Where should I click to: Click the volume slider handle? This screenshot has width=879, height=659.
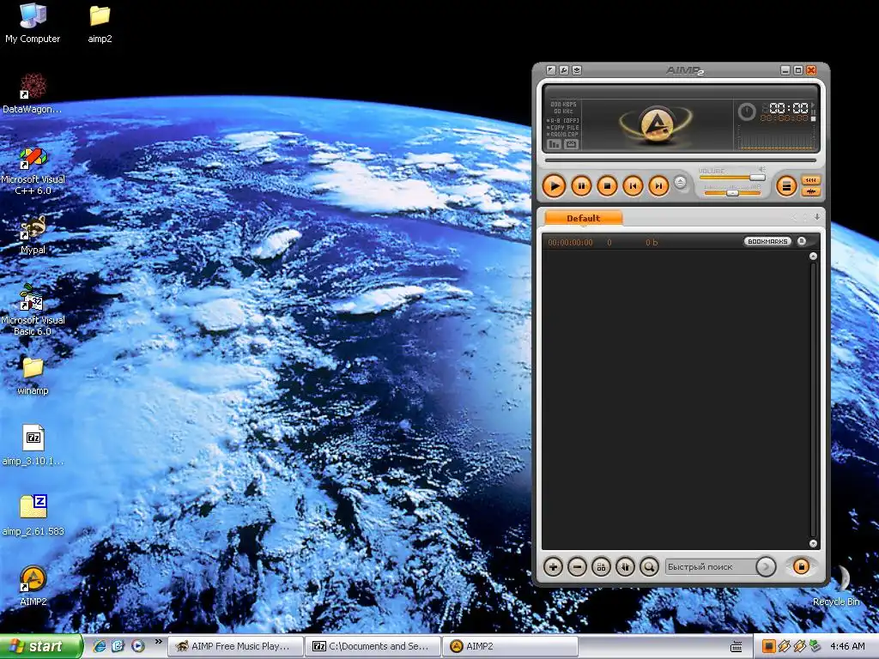point(757,177)
